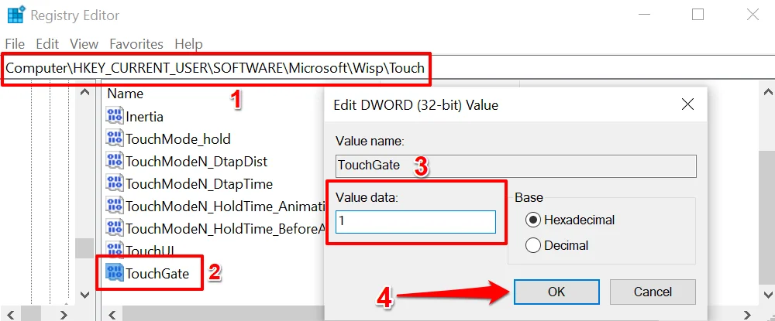This screenshot has width=775, height=321.
Task: Click the TouchModeN_HoldTime_Animation value icon
Action: [115, 207]
